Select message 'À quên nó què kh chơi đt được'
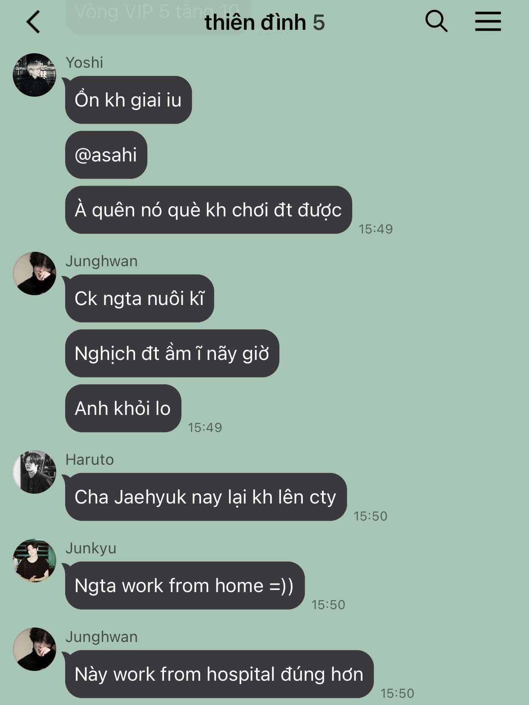 [x=208, y=210]
